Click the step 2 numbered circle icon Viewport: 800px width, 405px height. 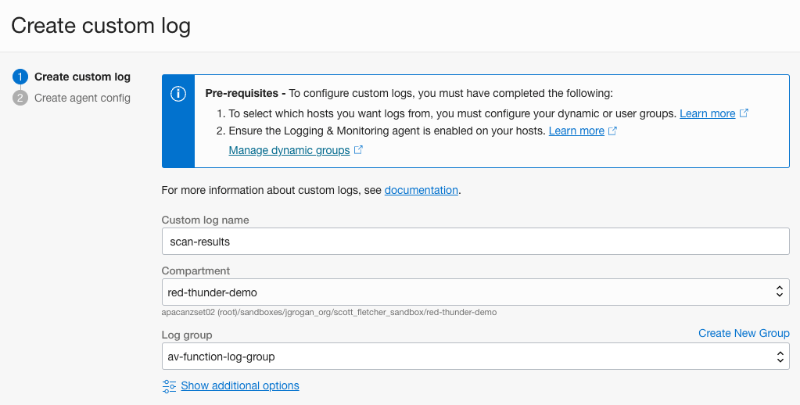point(20,98)
